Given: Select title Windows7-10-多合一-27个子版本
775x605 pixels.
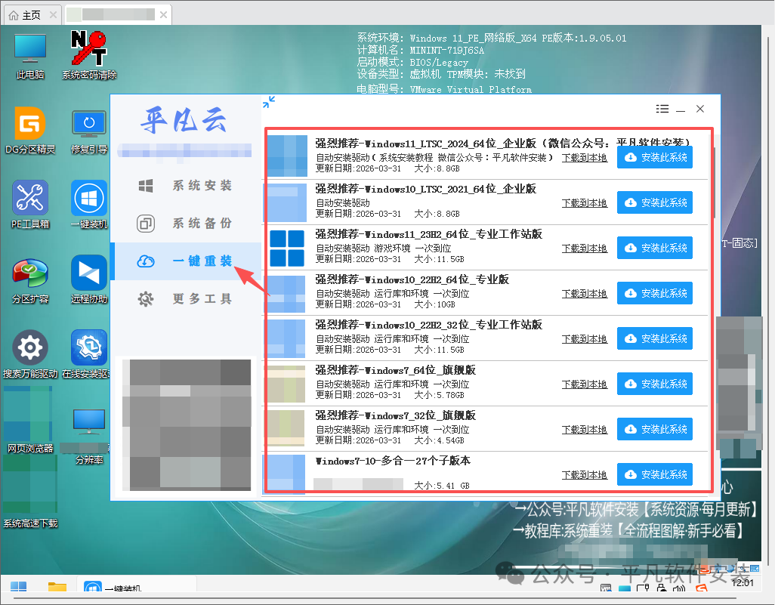Looking at the screenshot, I should click(x=393, y=461).
